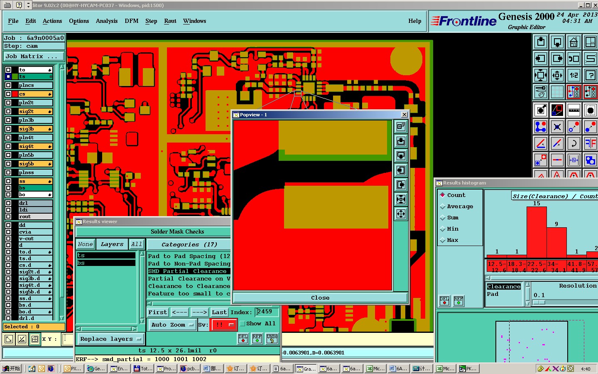Toggle display checkbox for layer plncs
598x374 pixels.
point(8,85)
